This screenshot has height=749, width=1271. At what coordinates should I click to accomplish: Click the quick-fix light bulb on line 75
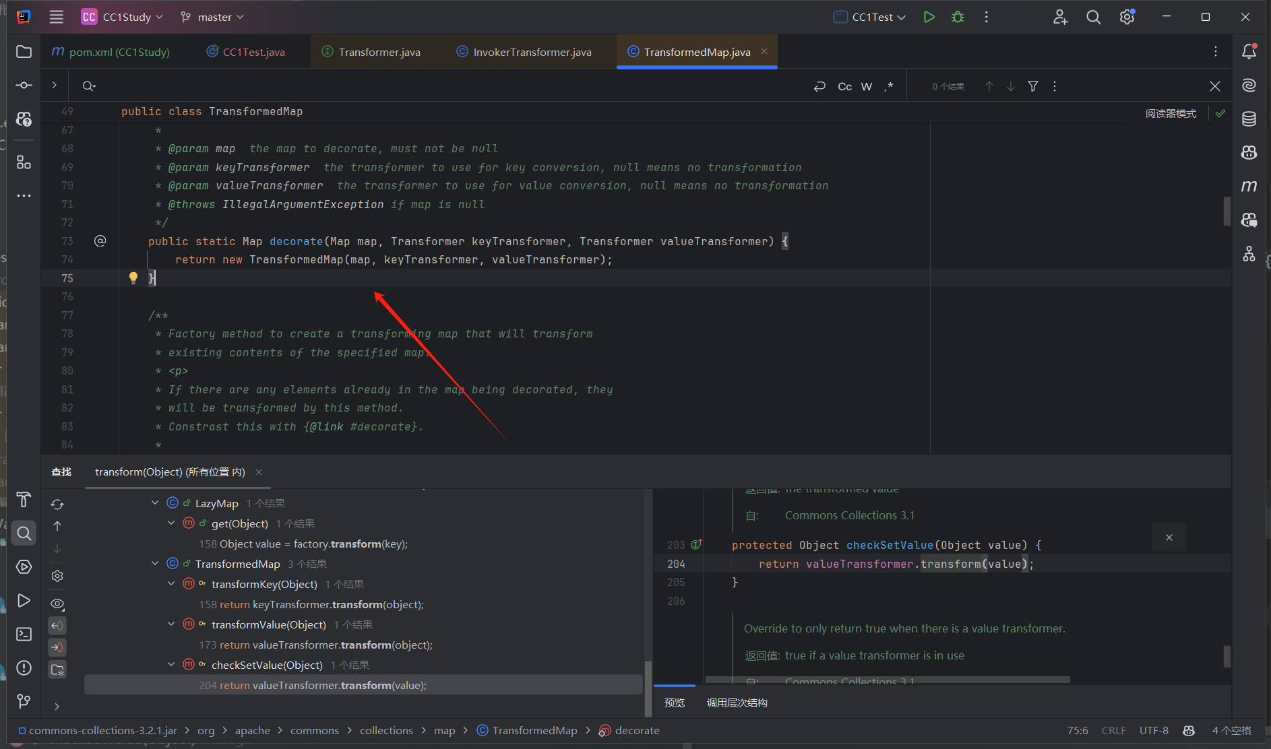pos(133,278)
